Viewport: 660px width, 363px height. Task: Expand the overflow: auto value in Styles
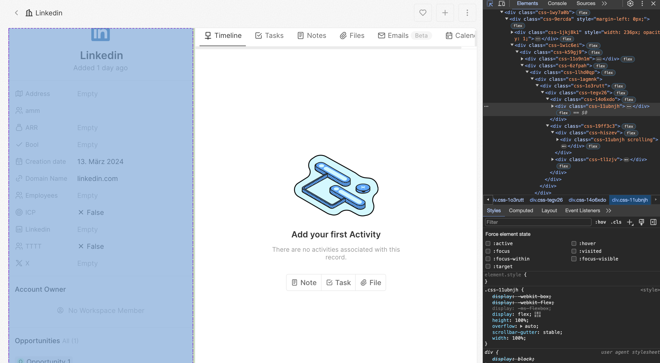[x=521, y=326]
